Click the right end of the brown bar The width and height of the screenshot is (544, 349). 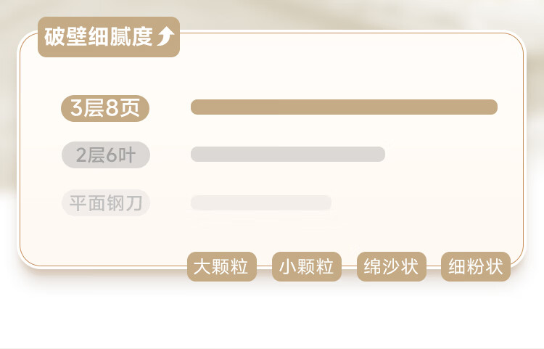pyautogui.click(x=492, y=107)
